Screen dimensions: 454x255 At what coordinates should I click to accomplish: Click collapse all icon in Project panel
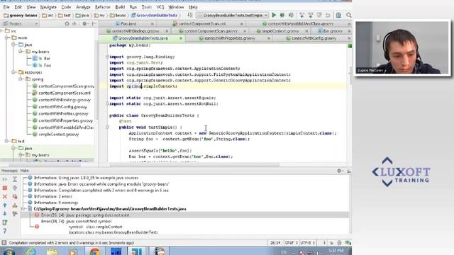coord(74,23)
